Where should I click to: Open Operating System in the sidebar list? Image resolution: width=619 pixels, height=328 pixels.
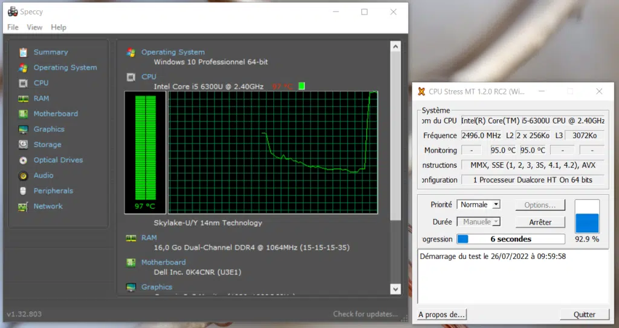pos(65,68)
